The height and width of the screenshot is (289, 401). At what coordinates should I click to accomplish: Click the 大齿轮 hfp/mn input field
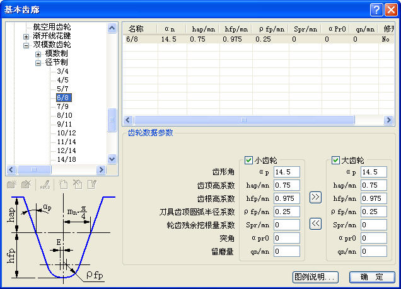pos(374,198)
